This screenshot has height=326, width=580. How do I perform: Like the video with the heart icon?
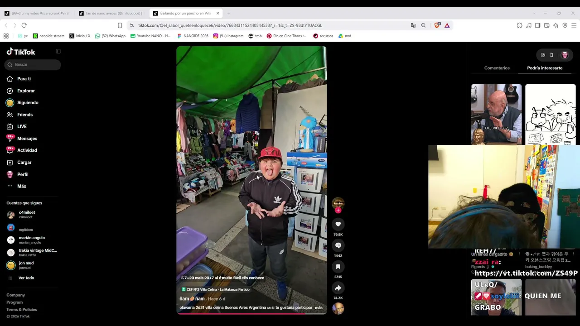coord(338,224)
